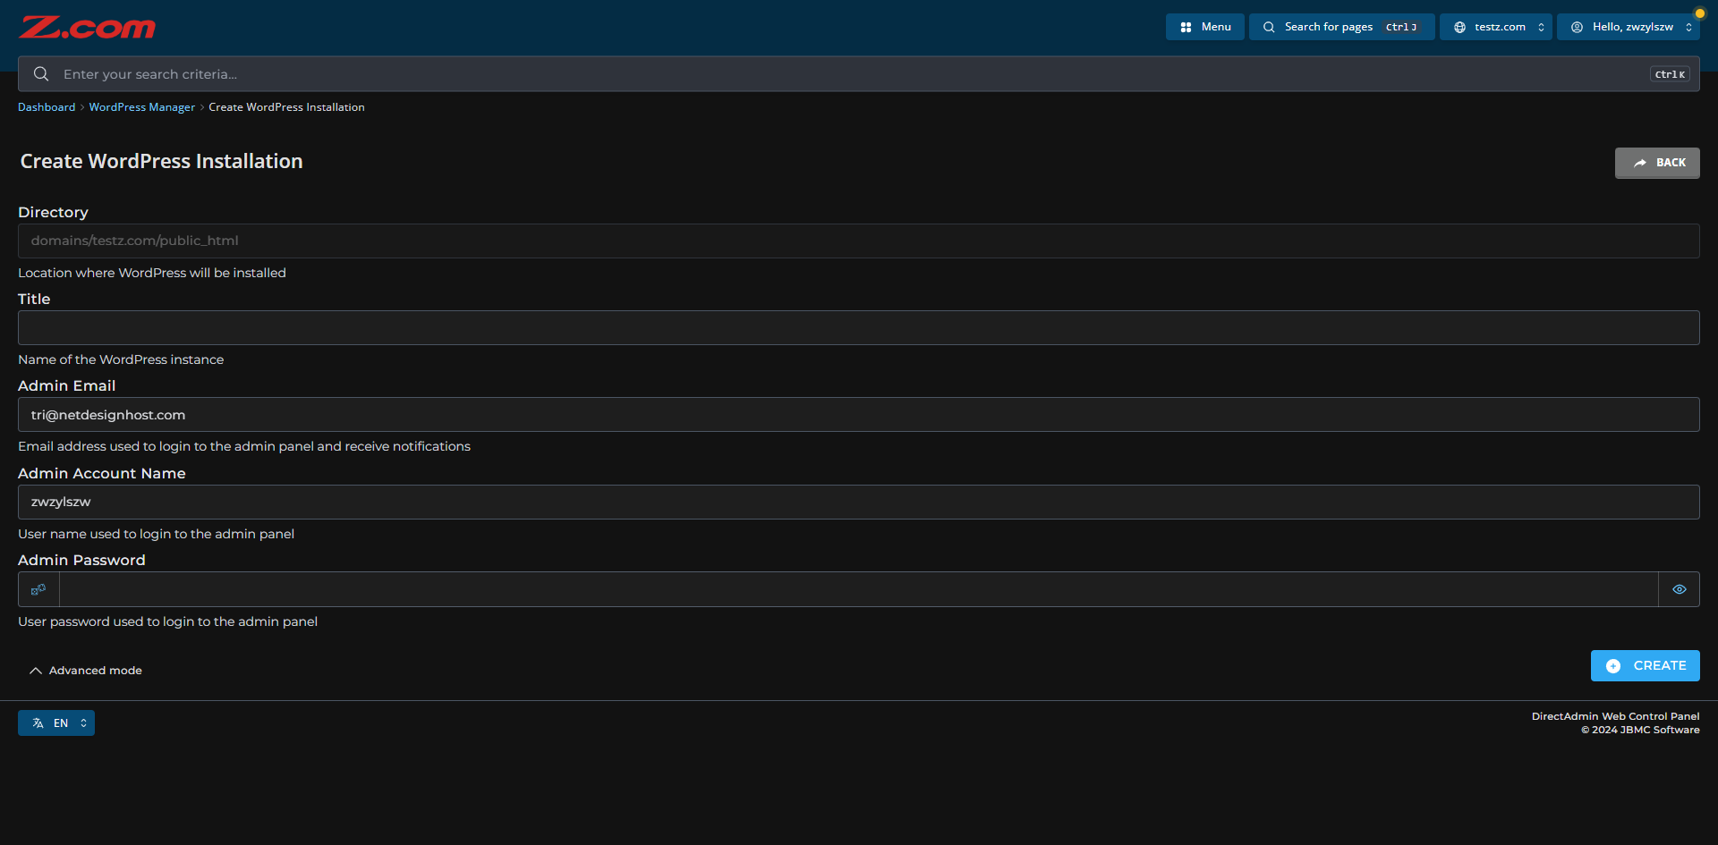
Task: Open the Hello, zwzylszw user menu
Action: 1628,27
